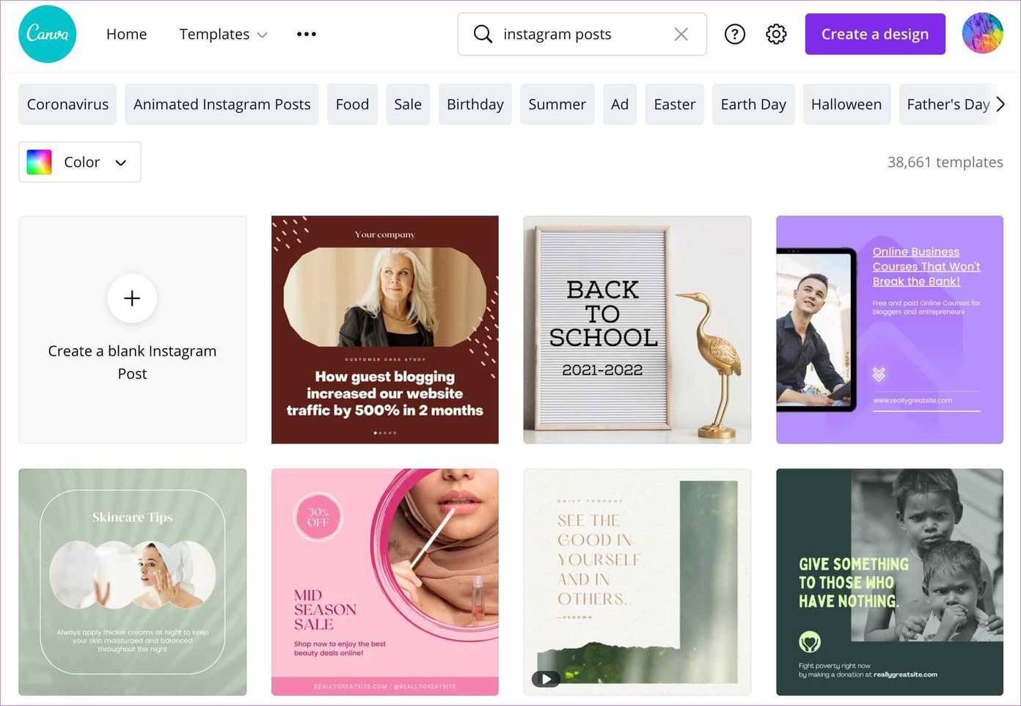Play the video template preview icon
Image resolution: width=1021 pixels, height=706 pixels.
(x=546, y=679)
